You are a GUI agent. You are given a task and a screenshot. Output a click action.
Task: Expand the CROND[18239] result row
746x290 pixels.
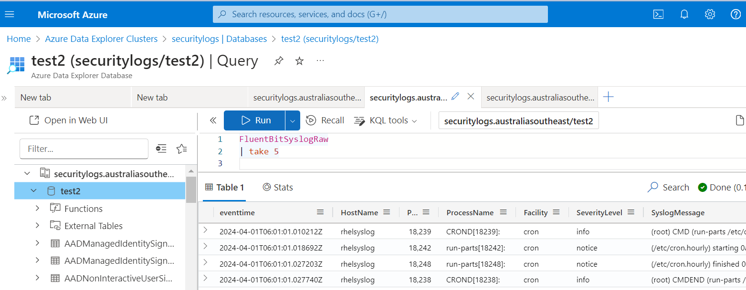pyautogui.click(x=206, y=230)
